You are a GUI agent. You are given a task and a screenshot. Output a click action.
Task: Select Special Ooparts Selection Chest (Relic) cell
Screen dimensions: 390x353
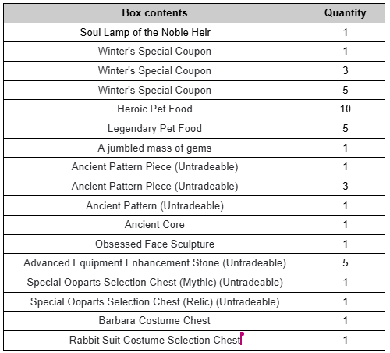tap(155, 301)
